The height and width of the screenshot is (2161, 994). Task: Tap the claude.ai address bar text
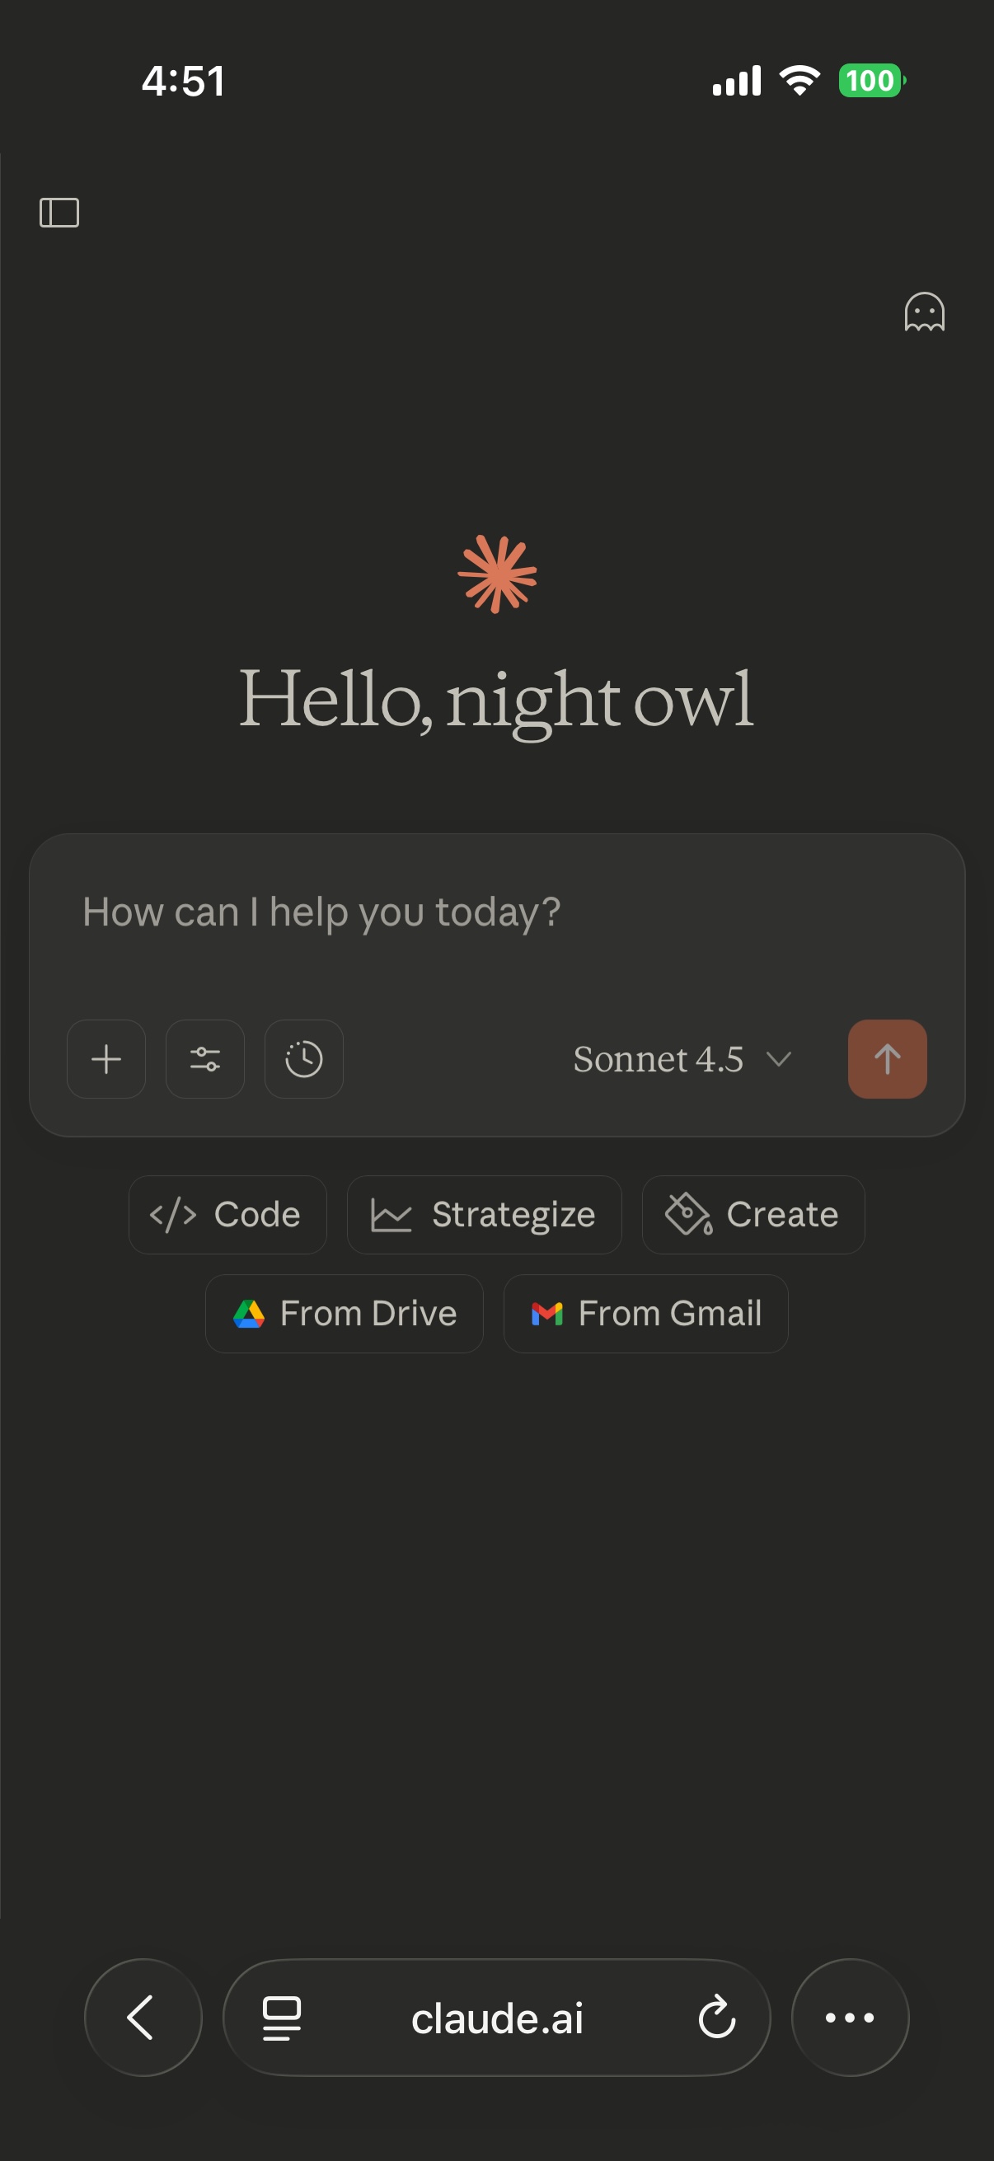[496, 2017]
